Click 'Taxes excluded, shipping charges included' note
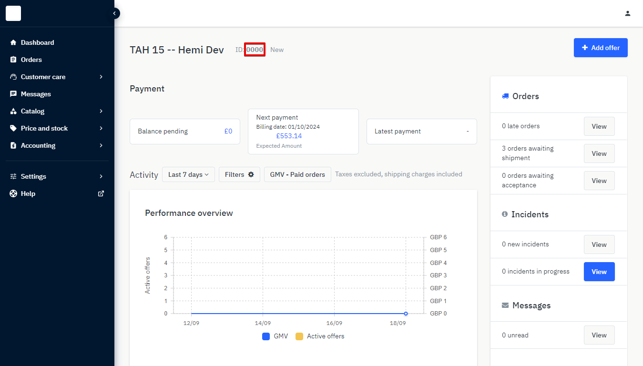 pos(398,174)
